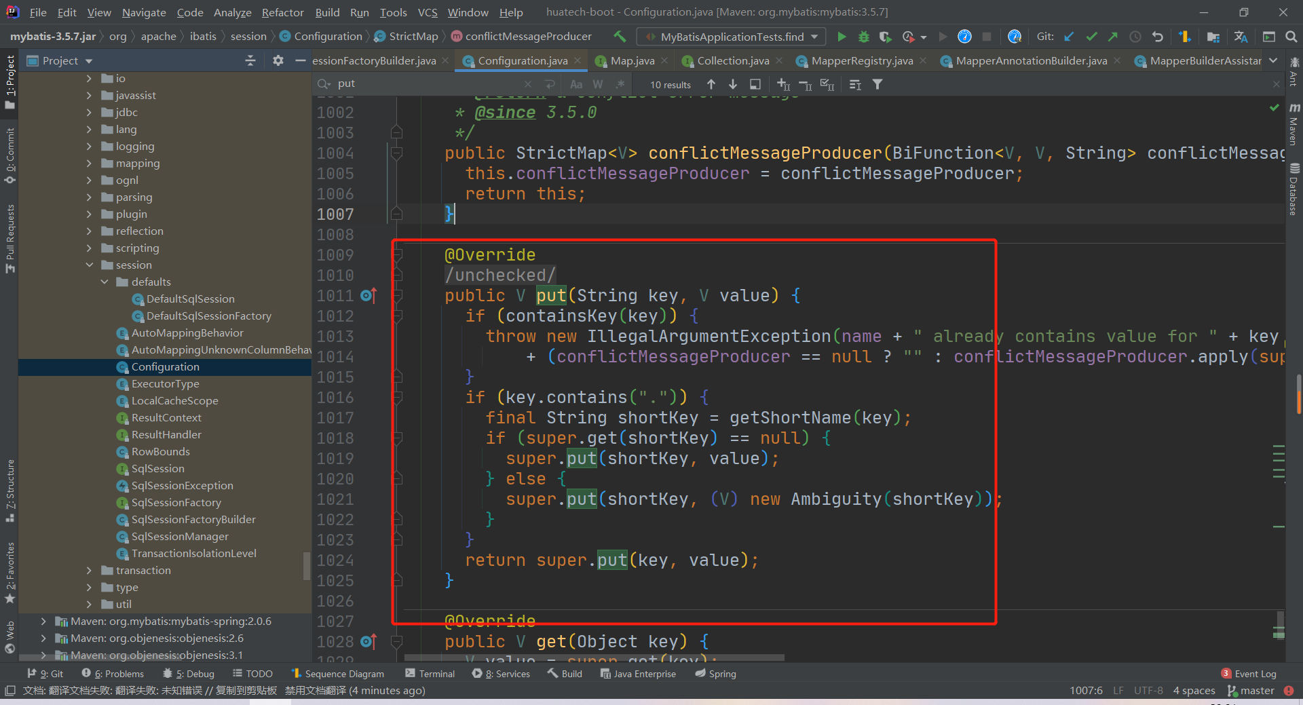Open the Sequence Diagram tool window
The height and width of the screenshot is (705, 1303).
point(337,673)
